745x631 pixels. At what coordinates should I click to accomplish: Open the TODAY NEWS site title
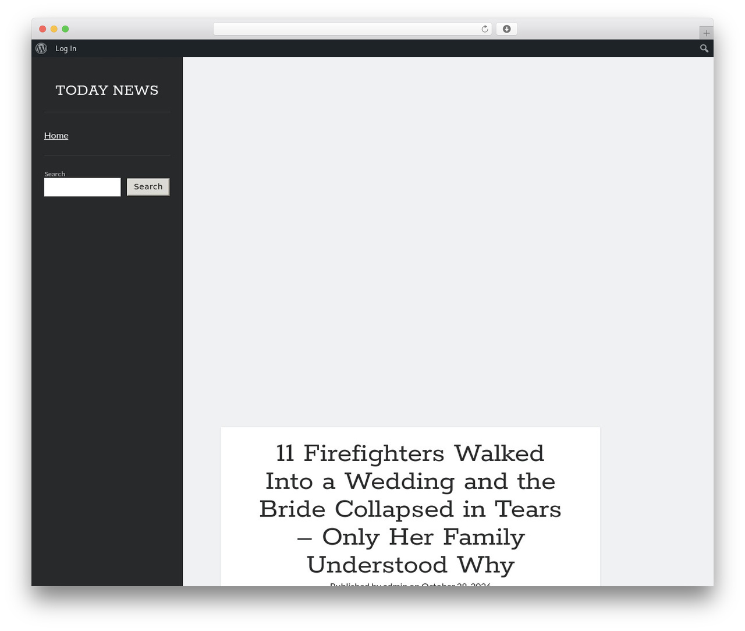pos(107,90)
